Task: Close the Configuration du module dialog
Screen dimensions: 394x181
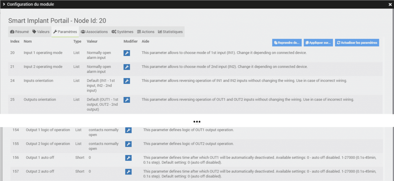Action: pyautogui.click(x=390, y=5)
